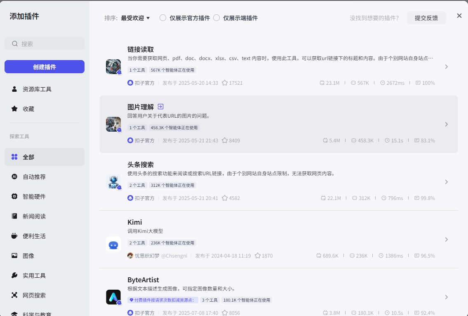Screen dimensions: 468x316
Task: Expand the Kimi plugin chevron
Action: pyautogui.click(x=447, y=239)
